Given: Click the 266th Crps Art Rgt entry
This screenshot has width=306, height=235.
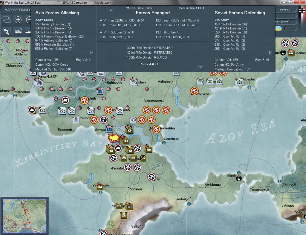Looking at the screenshot, I should (230, 49).
